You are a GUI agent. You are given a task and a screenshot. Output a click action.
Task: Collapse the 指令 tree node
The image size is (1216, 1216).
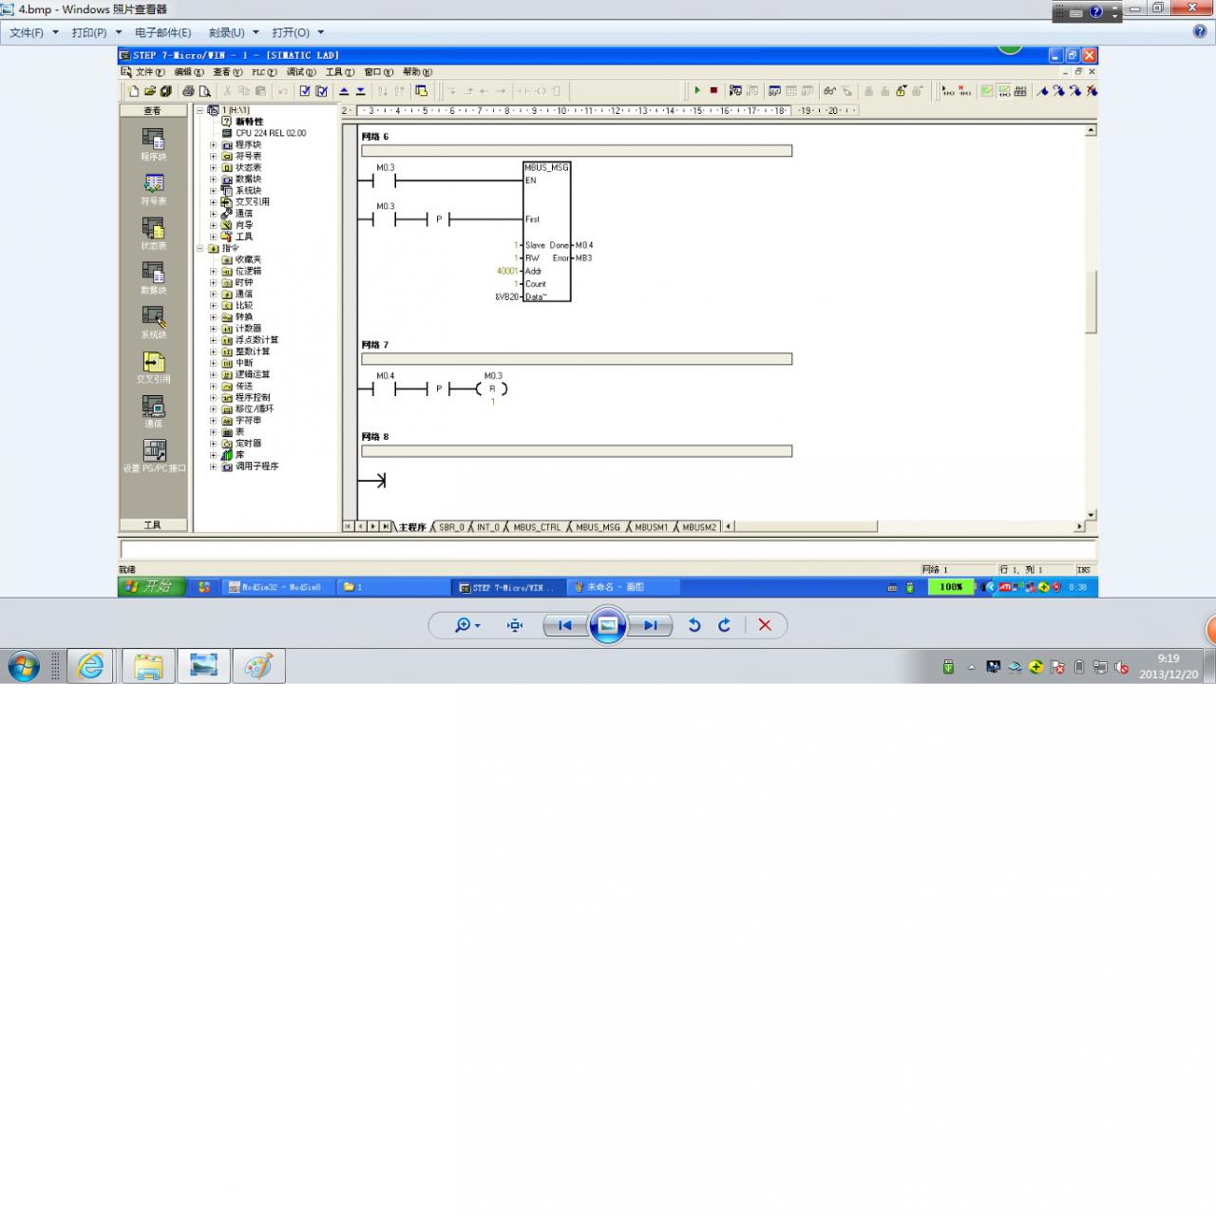200,248
